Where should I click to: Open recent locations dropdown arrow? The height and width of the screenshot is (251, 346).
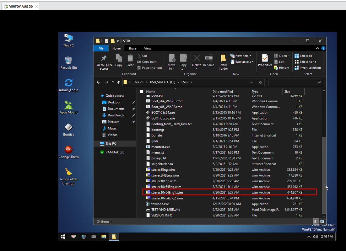113,82
